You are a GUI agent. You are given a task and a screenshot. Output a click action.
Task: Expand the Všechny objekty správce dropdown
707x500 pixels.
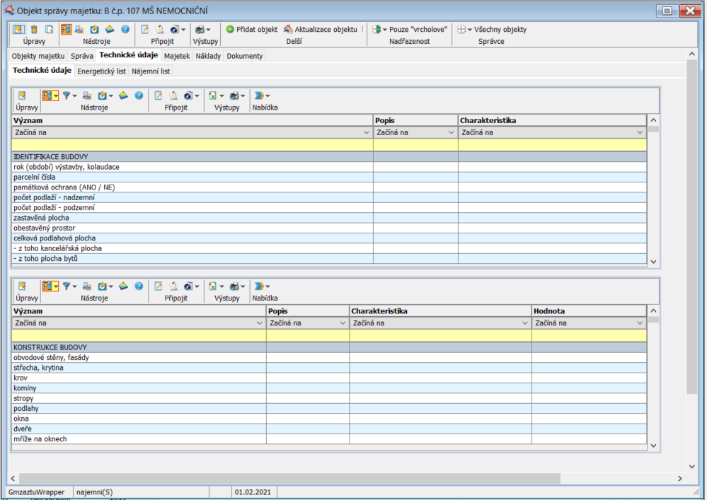coord(469,30)
